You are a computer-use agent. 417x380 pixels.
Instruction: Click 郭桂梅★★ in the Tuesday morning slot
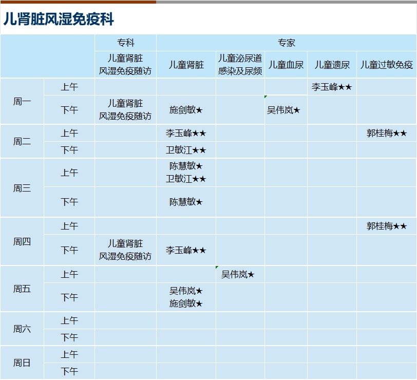click(387, 133)
